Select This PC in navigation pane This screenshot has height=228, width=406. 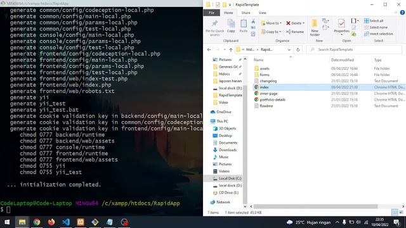pyautogui.click(x=222, y=121)
